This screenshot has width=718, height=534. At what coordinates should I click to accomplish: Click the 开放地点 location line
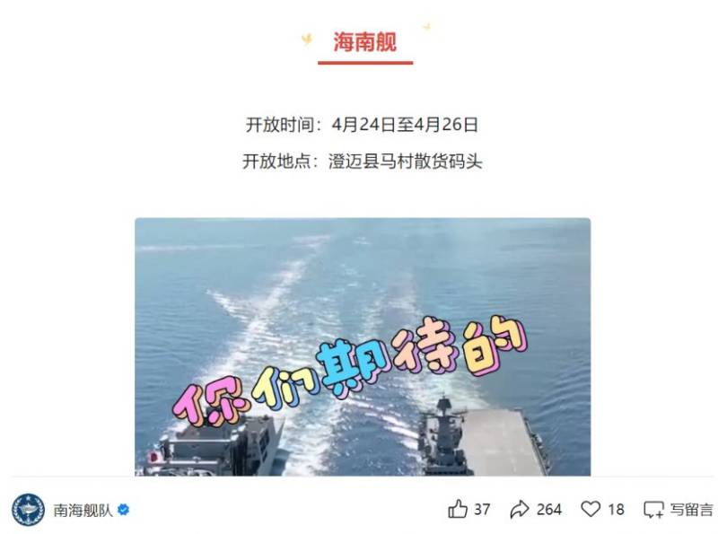point(363,162)
